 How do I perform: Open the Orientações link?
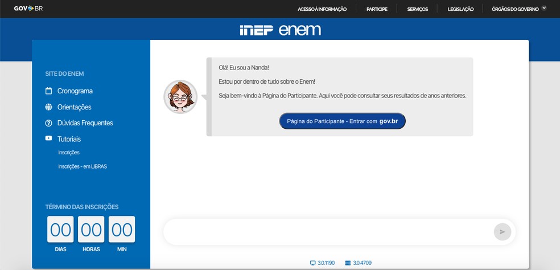click(x=75, y=107)
